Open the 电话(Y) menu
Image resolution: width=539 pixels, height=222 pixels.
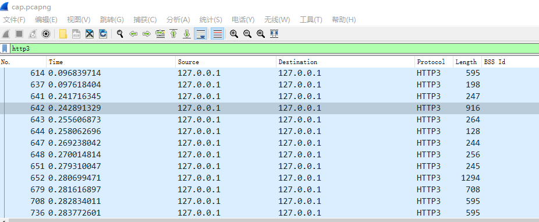click(243, 20)
